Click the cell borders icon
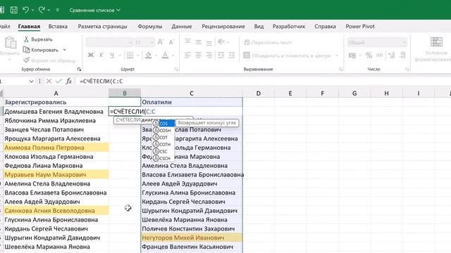Image resolution: width=451 pixels, height=253 pixels. point(130,55)
